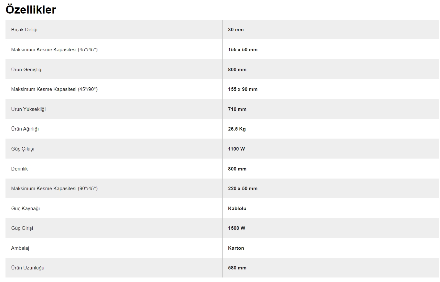Click the Güç Çıkışı label
The width and height of the screenshot is (440, 282).
23,149
